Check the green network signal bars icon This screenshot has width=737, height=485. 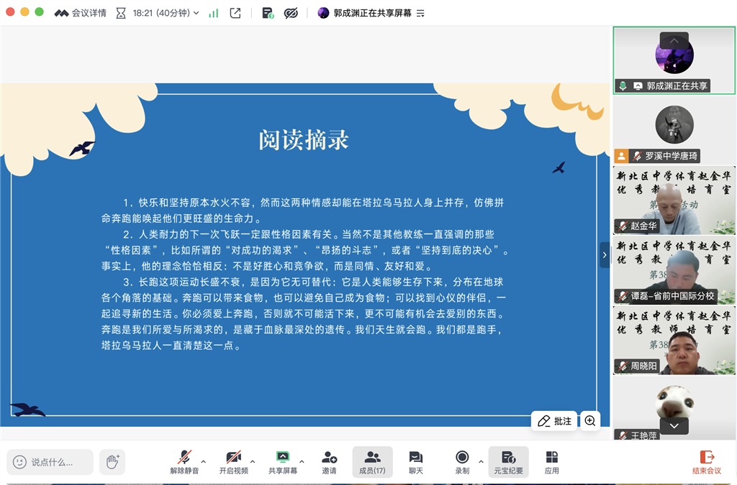[214, 13]
